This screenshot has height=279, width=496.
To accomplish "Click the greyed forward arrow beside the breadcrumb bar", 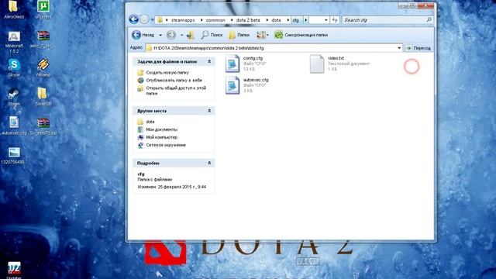I will point(144,19).
